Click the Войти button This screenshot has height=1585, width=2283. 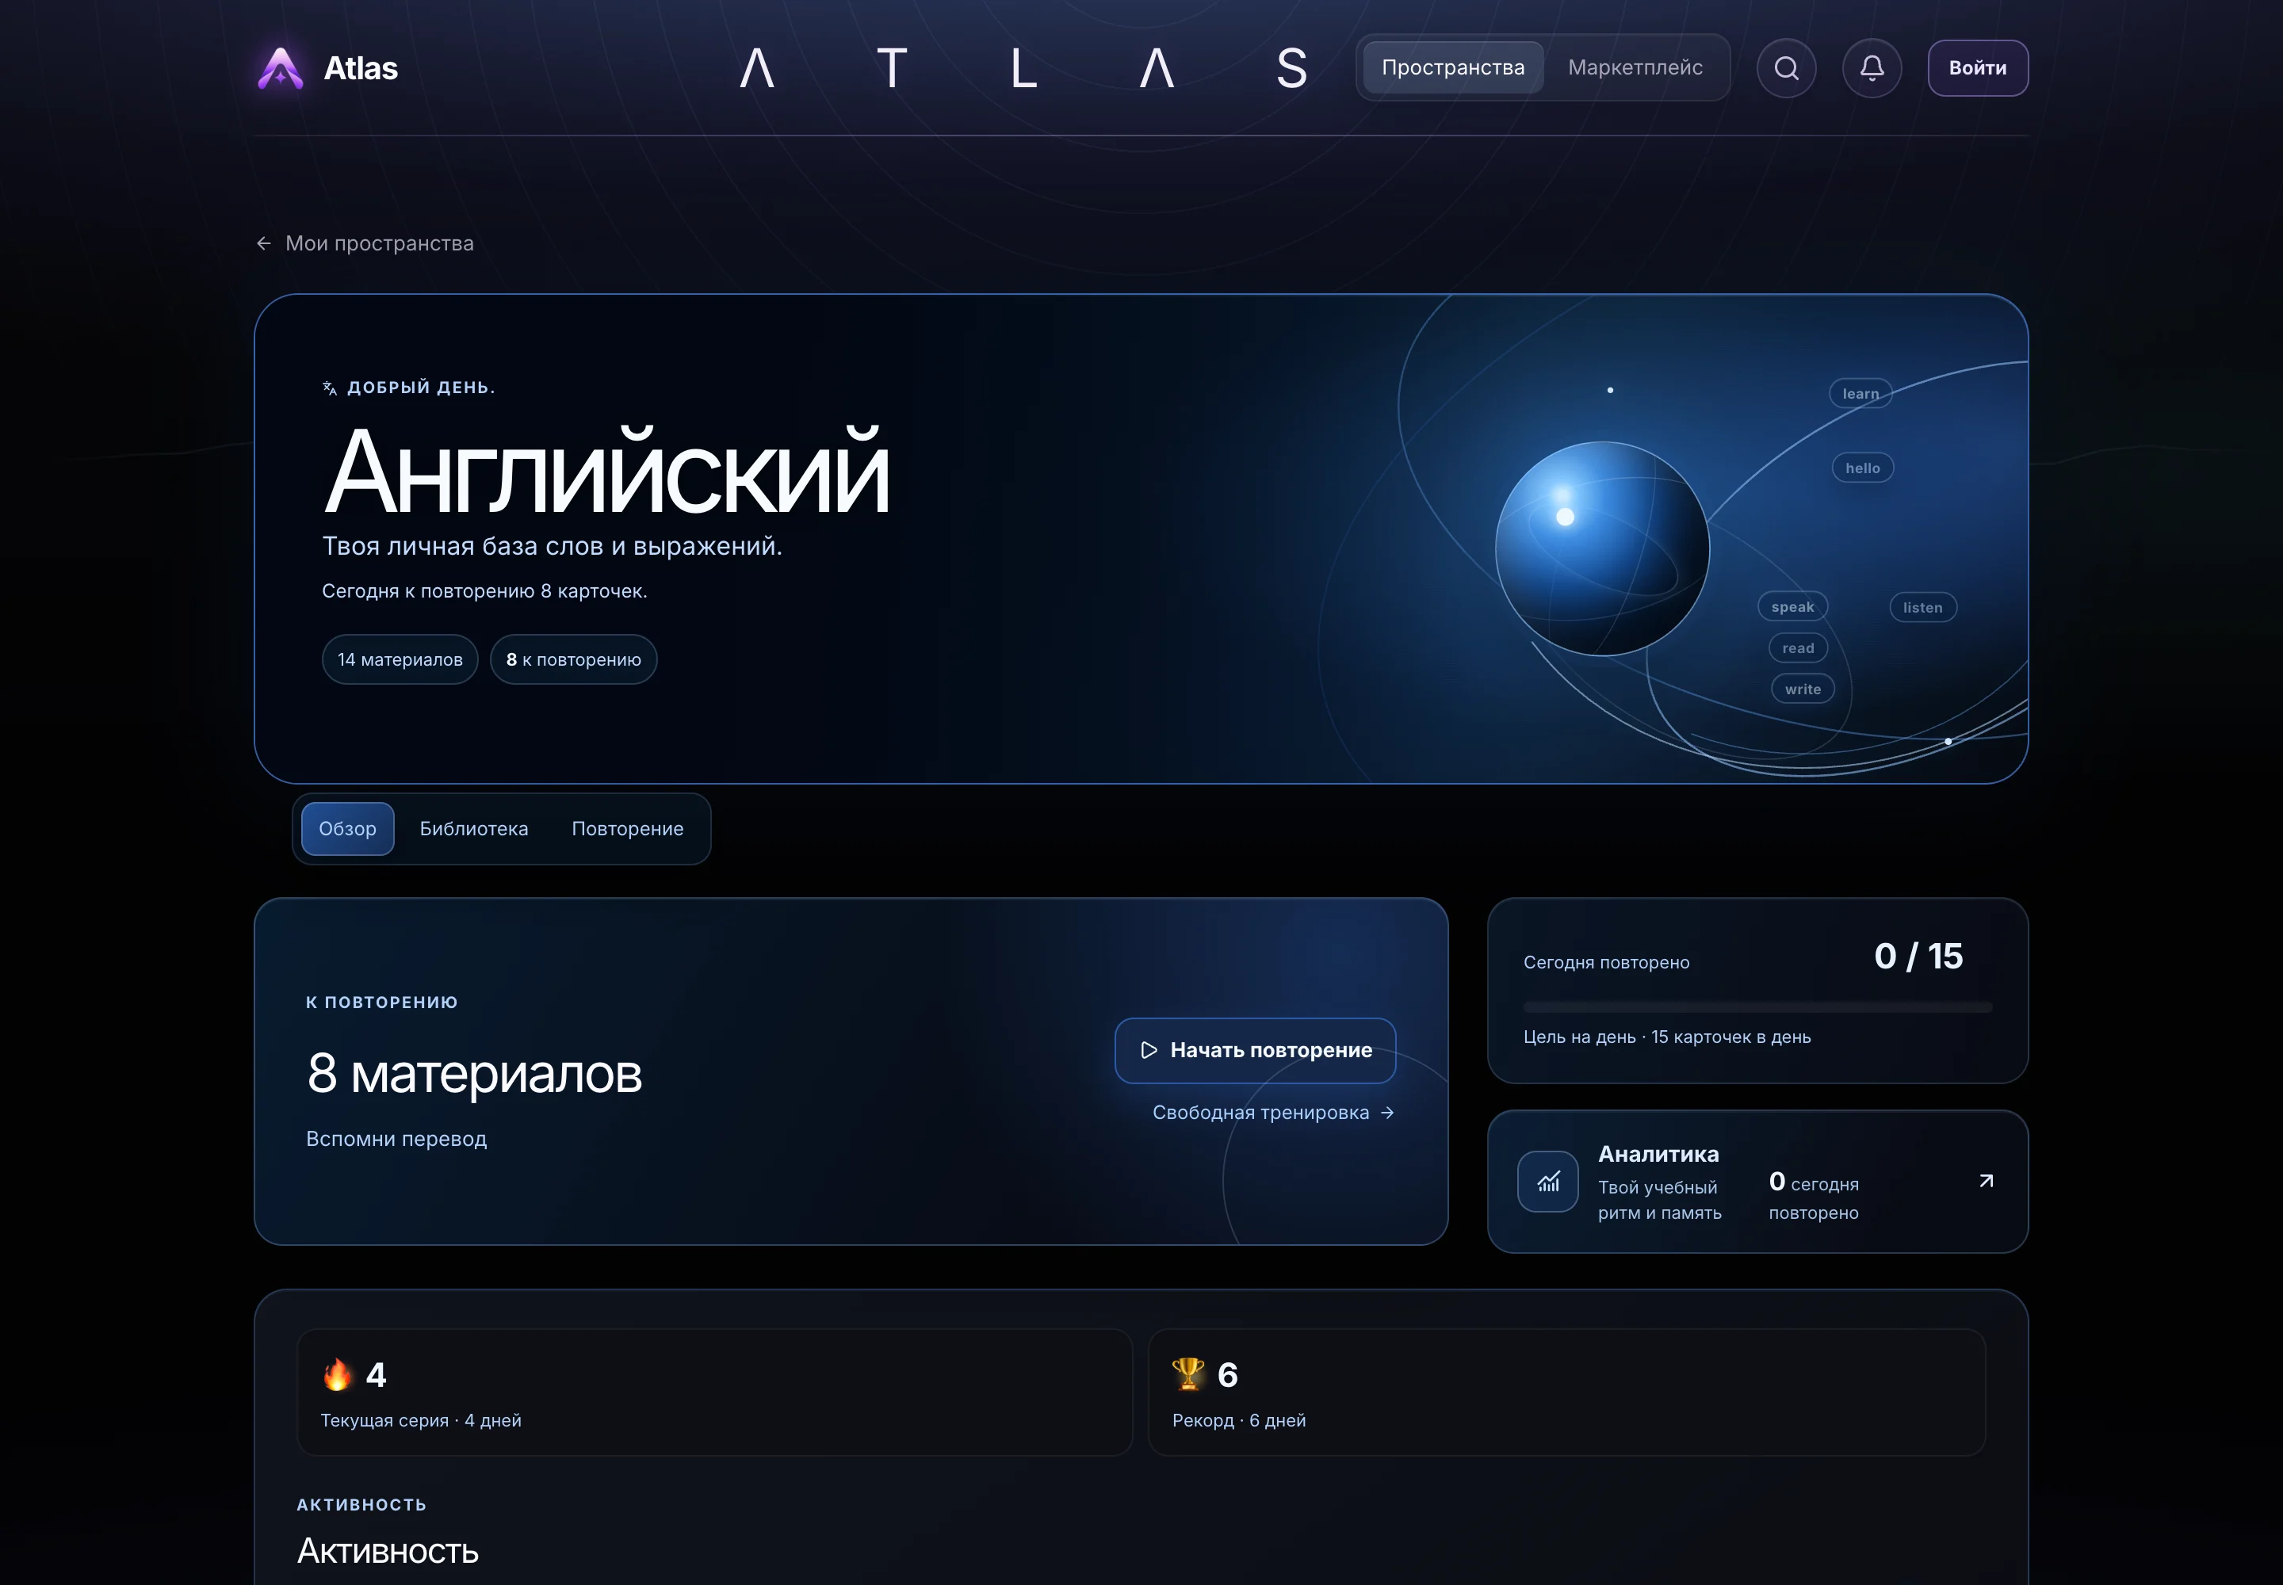coord(1977,67)
